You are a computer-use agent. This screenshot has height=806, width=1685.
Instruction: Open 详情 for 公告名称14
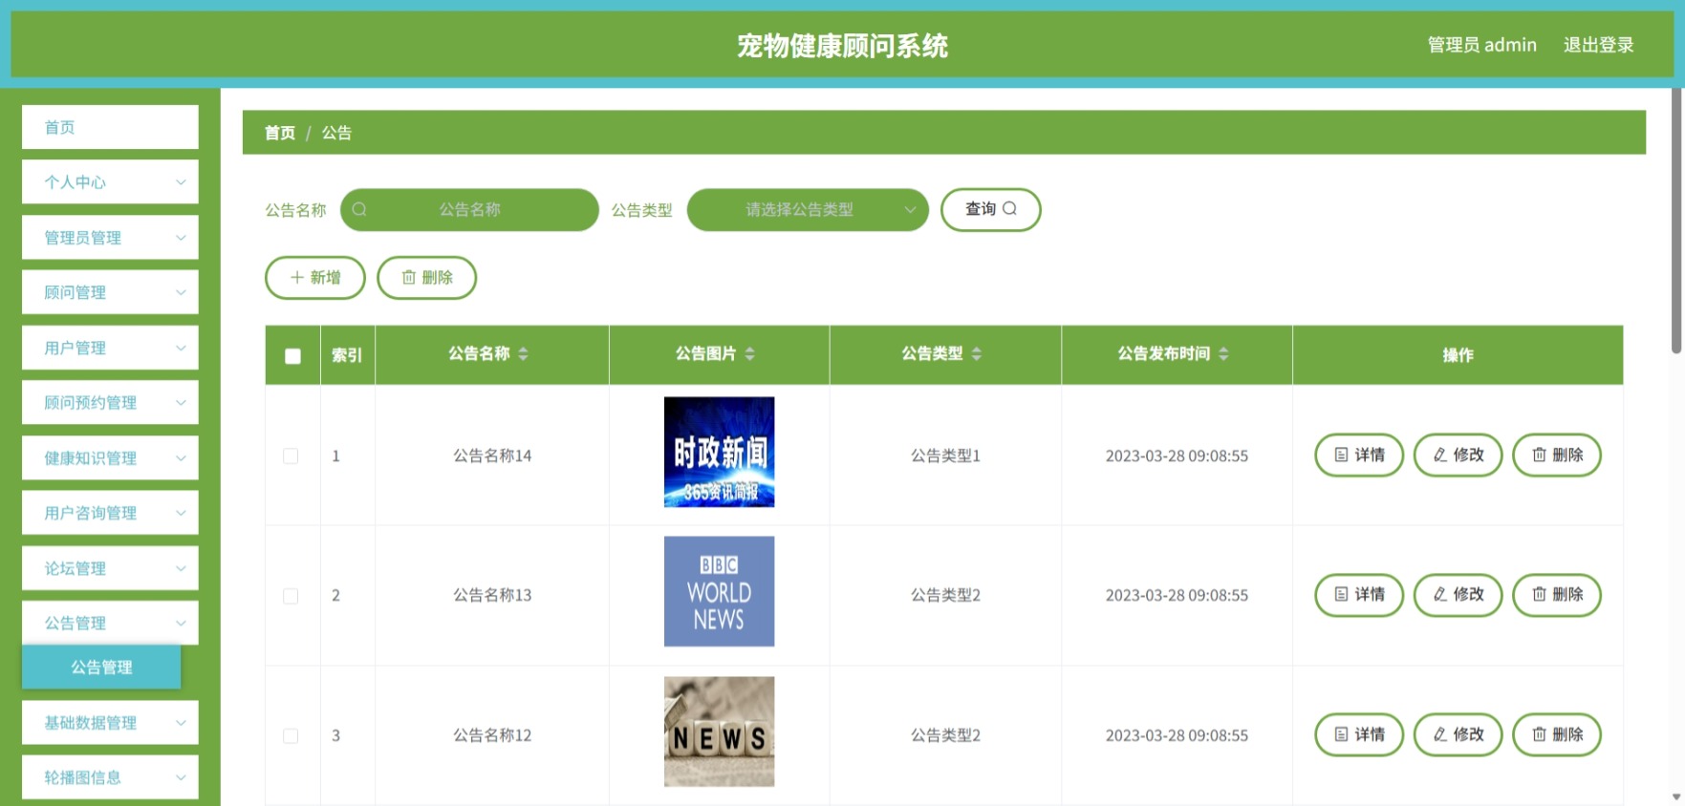click(1359, 456)
